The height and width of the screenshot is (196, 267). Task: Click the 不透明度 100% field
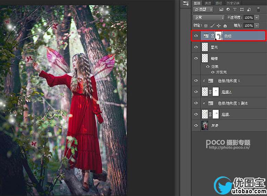pyautogui.click(x=249, y=17)
